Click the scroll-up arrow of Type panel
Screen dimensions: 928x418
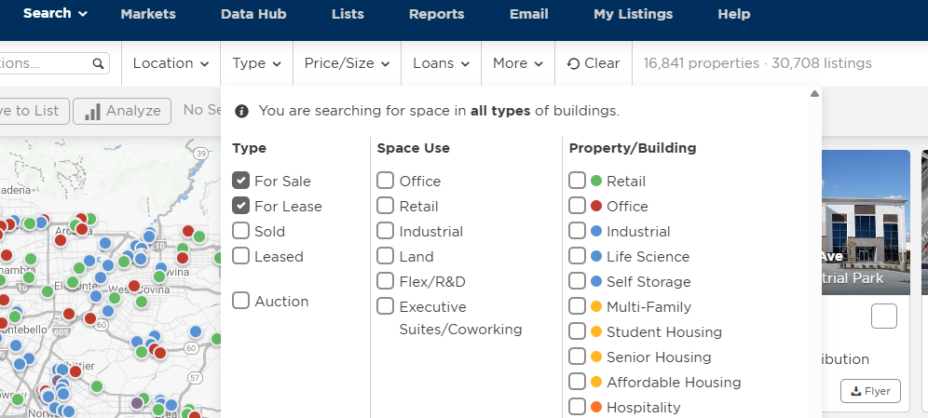point(814,93)
